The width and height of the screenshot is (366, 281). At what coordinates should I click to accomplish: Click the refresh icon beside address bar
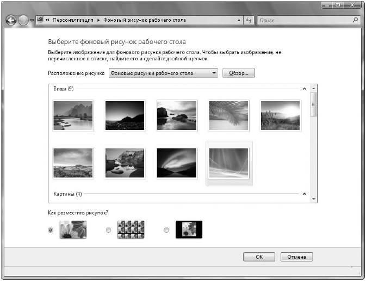[249, 20]
